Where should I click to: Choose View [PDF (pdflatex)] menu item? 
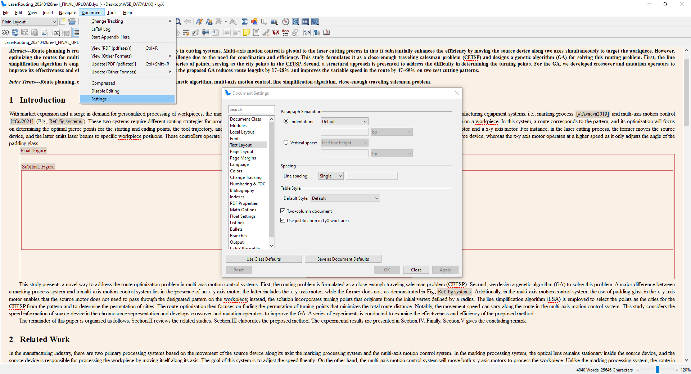click(127, 48)
